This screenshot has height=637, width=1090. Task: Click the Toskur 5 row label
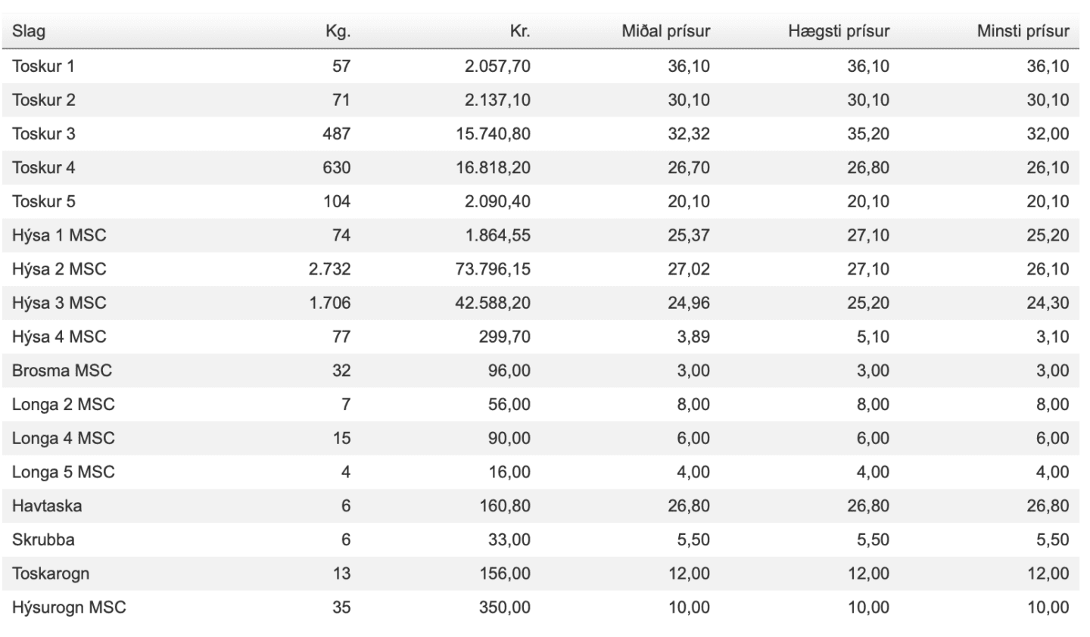click(43, 202)
